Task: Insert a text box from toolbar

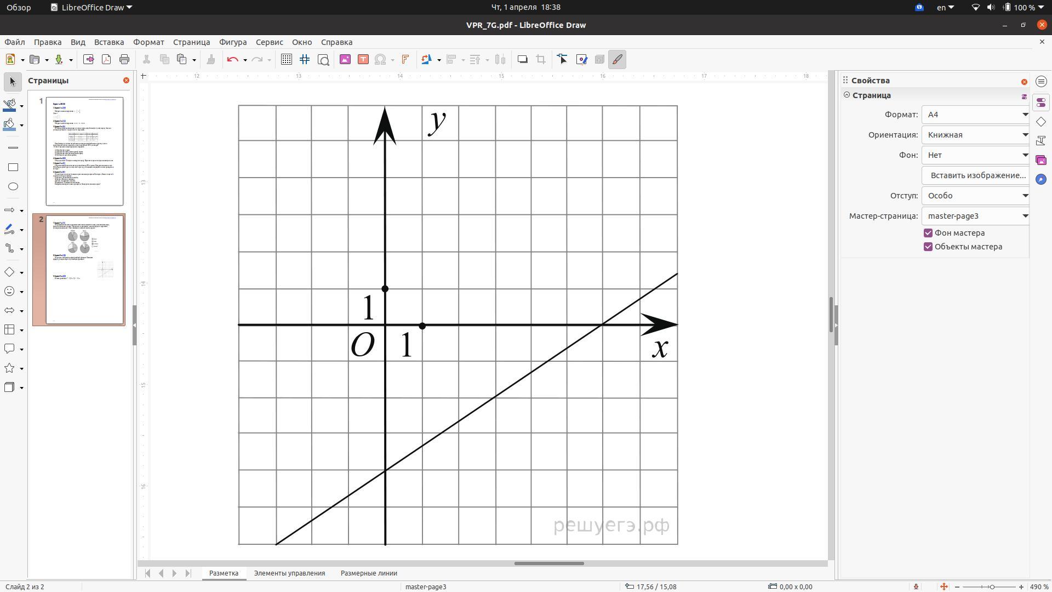Action: (363, 60)
